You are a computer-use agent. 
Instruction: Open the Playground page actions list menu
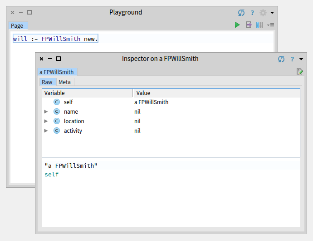270,25
